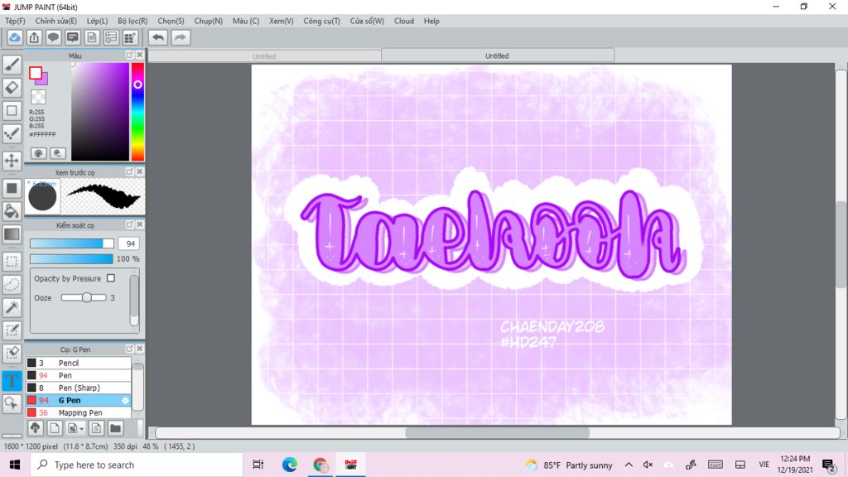Choose the Move tool
Viewport: 848px width, 477px height.
[x=12, y=161]
